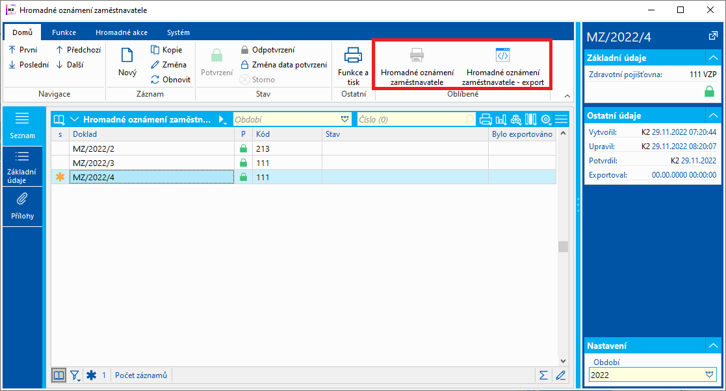Make a copy with Kopie
This screenshot has width=726, height=391.
click(x=166, y=50)
